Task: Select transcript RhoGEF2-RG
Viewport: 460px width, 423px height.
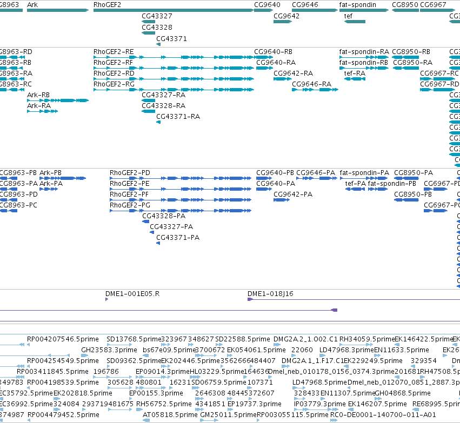Action: [x=174, y=90]
